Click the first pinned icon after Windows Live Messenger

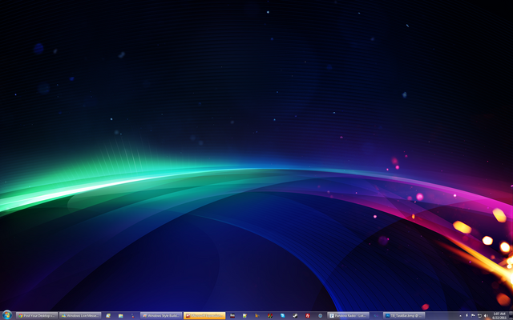pyautogui.click(x=108, y=315)
